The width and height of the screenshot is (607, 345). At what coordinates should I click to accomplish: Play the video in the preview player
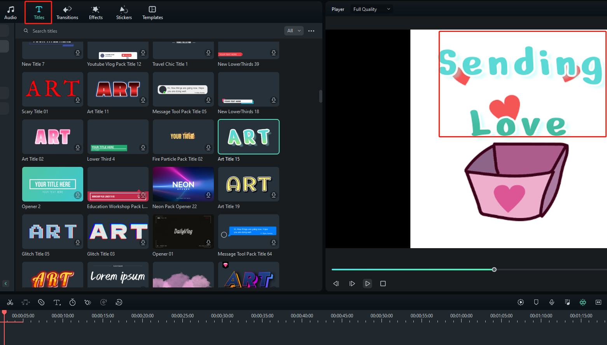coord(367,284)
